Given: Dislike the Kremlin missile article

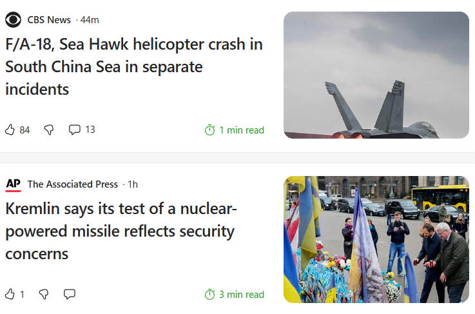Looking at the screenshot, I should point(44,294).
